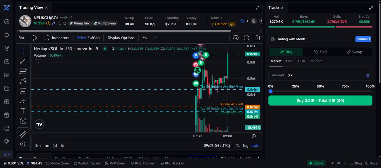The height and width of the screenshot is (168, 381).
Task: Click the TradingView logo on chart
Action: (x=39, y=125)
